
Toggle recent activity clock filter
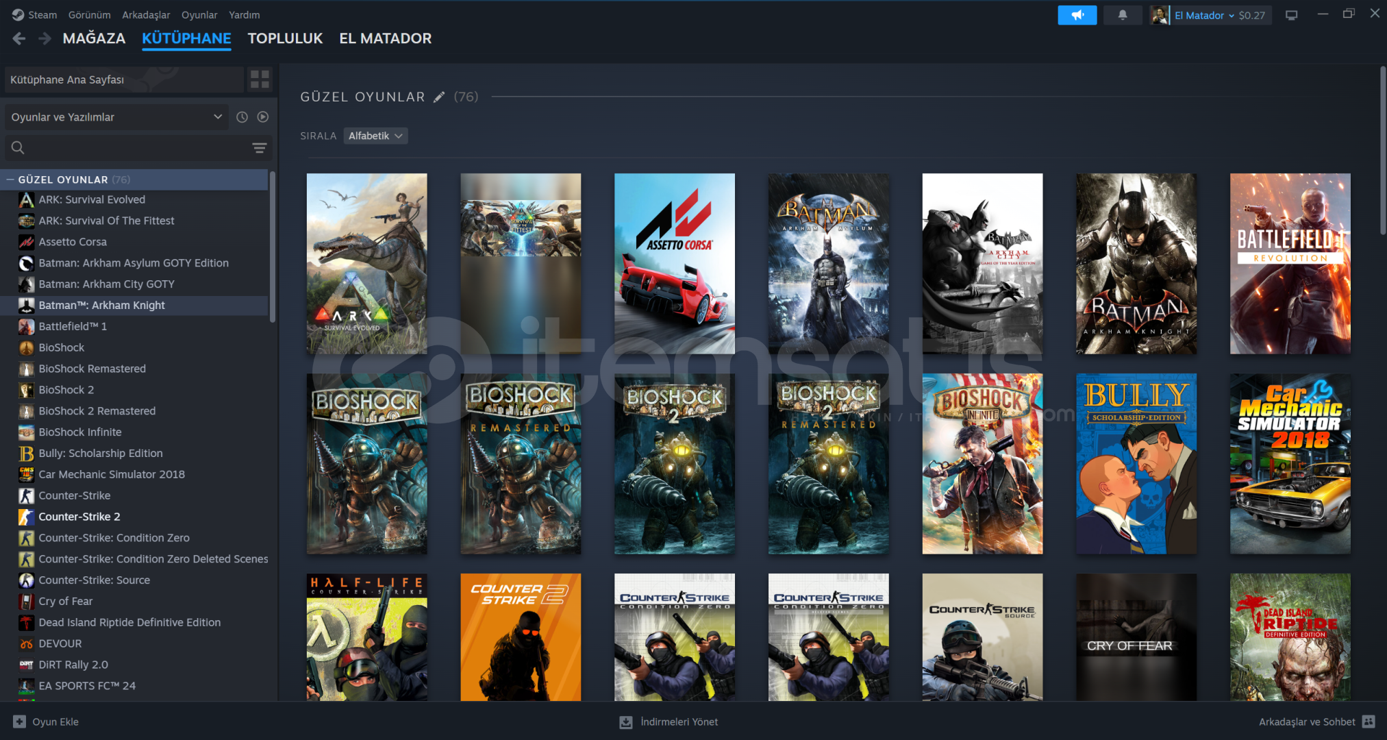pos(242,117)
